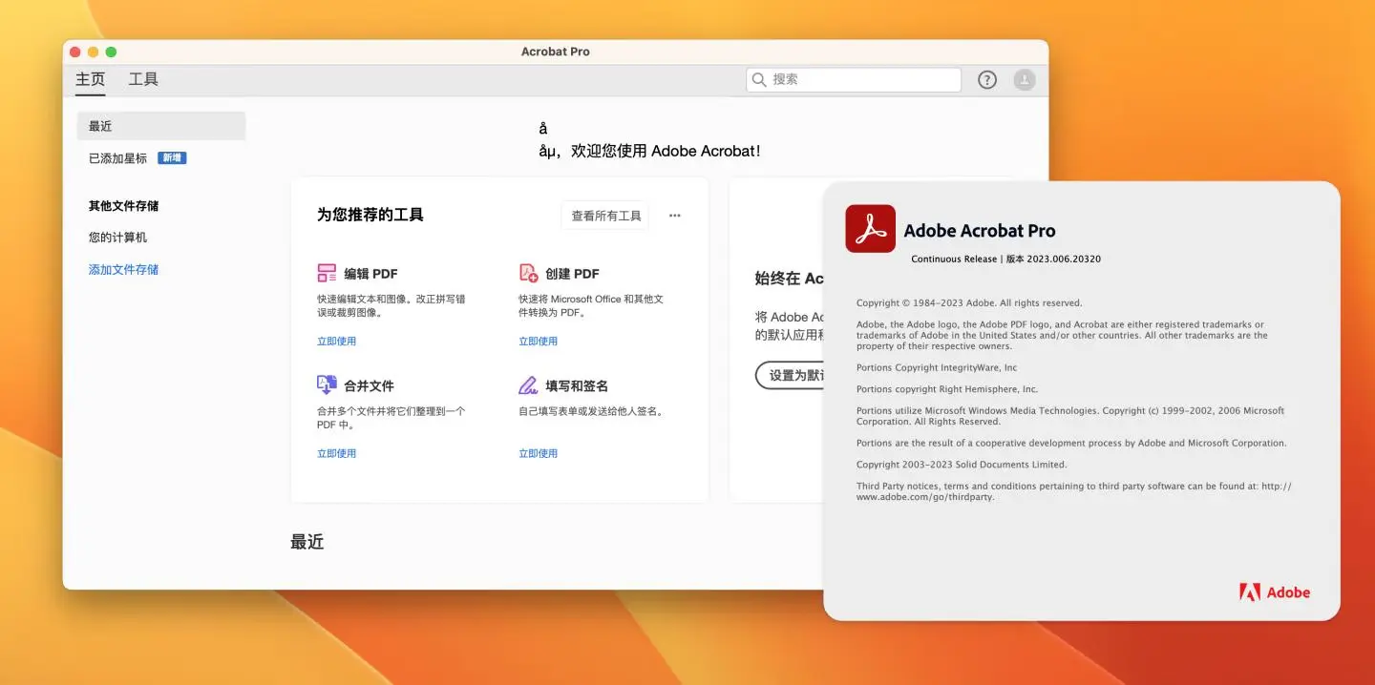
Task: Click the 'Portions copyright Right Hemisphere, Inc.' line
Action: click(947, 389)
